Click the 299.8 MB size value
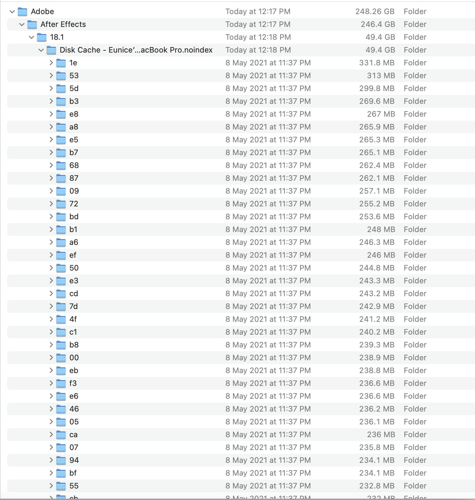 pos(377,88)
